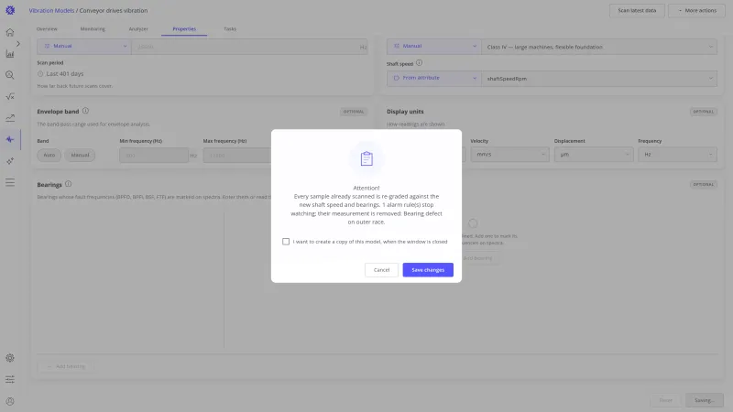
Task: Switch to the Analyzer tab
Action: (x=138, y=29)
